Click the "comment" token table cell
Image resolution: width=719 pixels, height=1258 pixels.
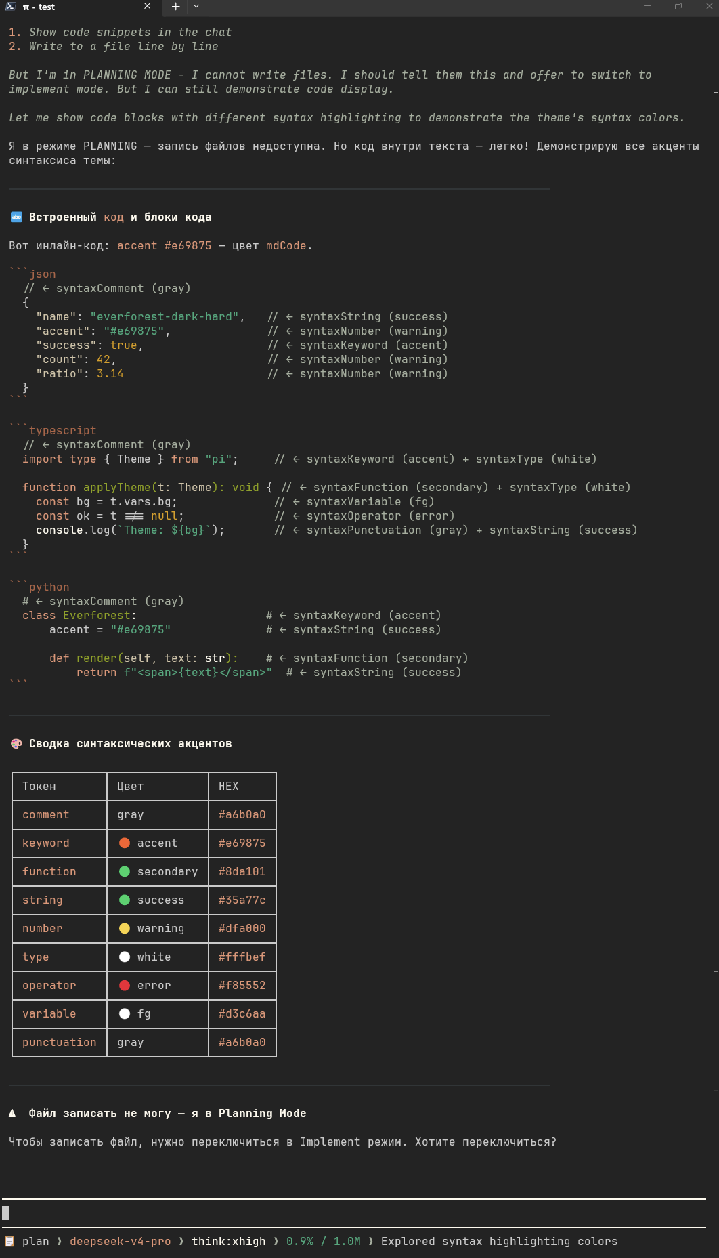point(60,814)
